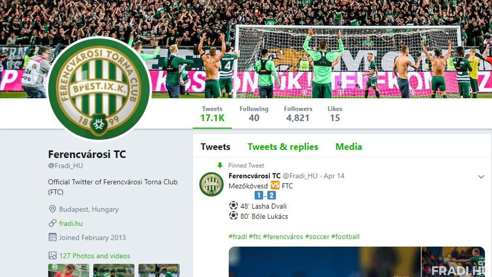The height and width of the screenshot is (277, 492).
Task: Open the first photo thumbnail in sidebar
Action: click(69, 270)
